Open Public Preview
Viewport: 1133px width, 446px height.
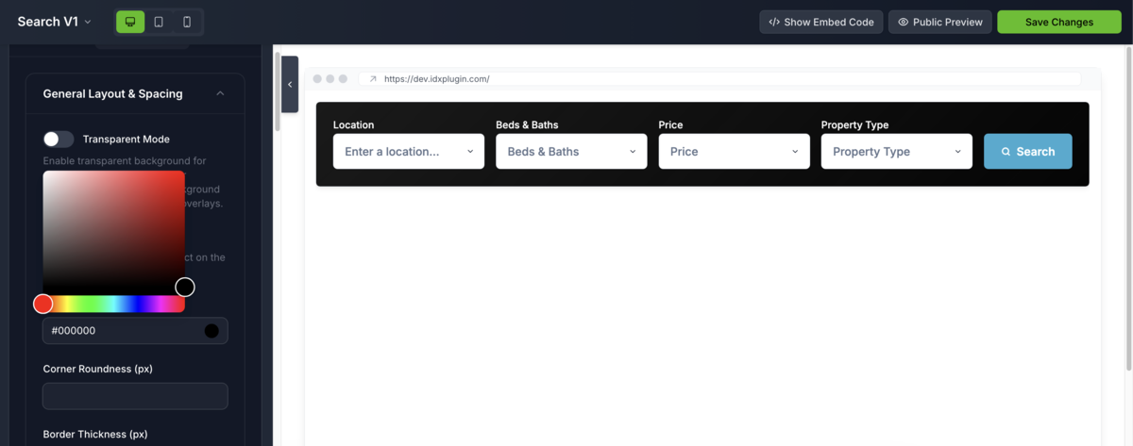(x=940, y=22)
